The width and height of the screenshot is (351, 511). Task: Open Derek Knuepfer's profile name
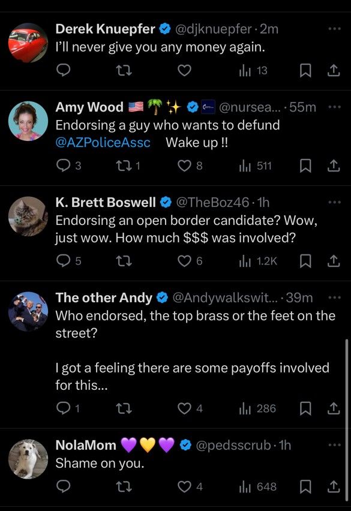point(105,29)
